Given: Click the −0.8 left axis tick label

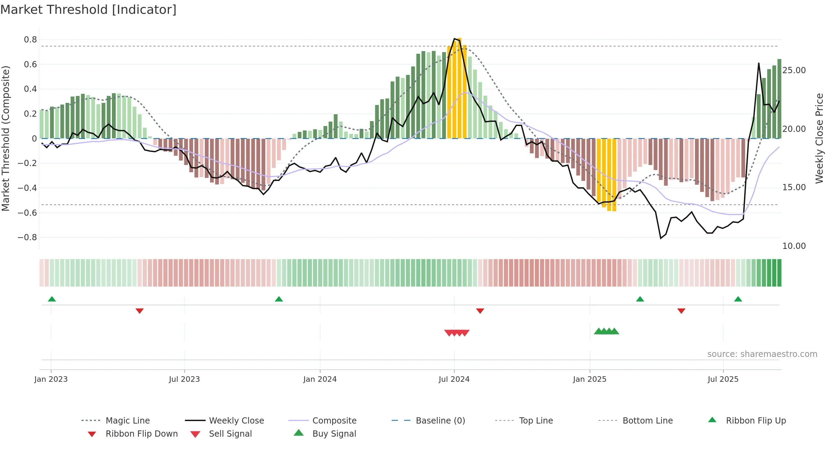Looking at the screenshot, I should (27, 237).
